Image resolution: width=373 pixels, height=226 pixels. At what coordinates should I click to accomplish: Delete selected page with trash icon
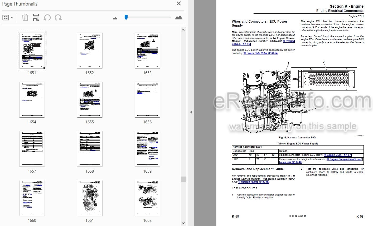pos(25,18)
